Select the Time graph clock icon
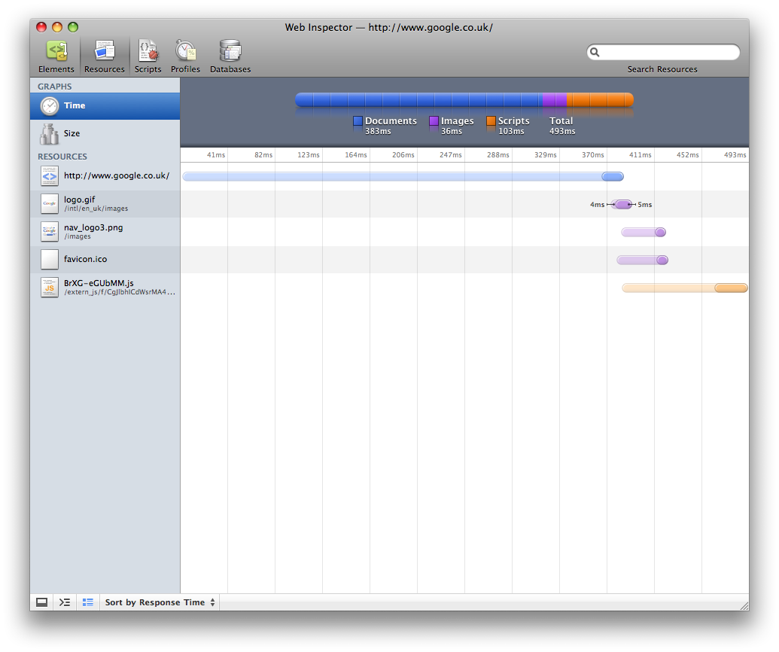The image size is (779, 652). pyautogui.click(x=50, y=105)
